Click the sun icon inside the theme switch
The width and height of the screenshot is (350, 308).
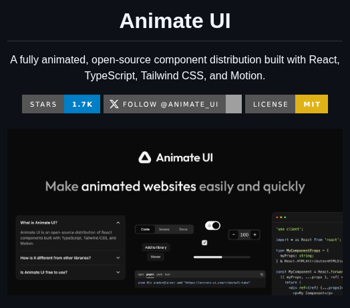point(209,225)
